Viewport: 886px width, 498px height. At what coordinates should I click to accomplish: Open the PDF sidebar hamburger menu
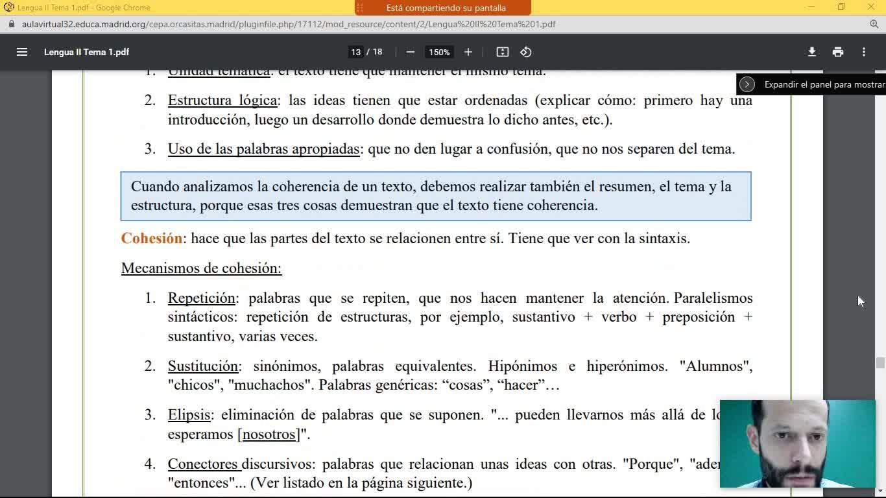coord(22,52)
